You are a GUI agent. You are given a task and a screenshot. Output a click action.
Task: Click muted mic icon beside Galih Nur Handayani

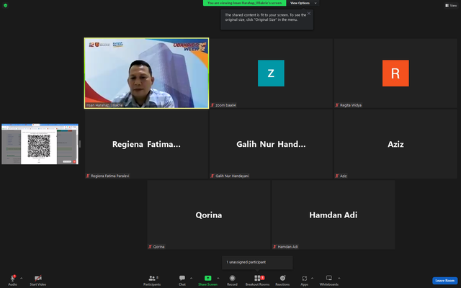pos(212,176)
